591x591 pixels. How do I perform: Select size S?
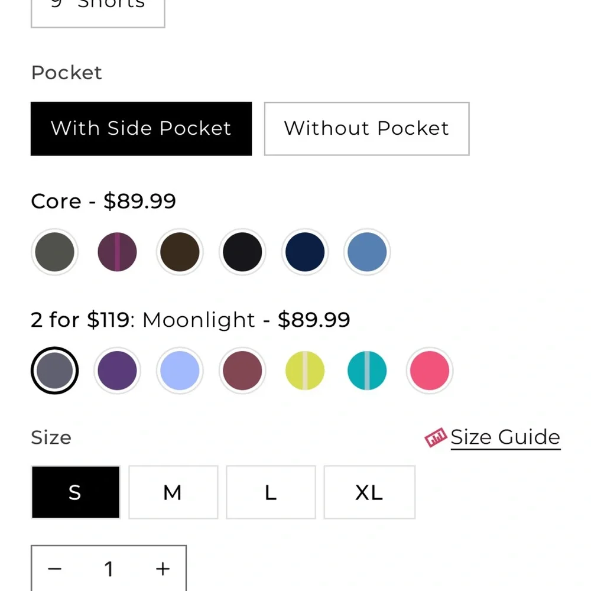coord(75,492)
